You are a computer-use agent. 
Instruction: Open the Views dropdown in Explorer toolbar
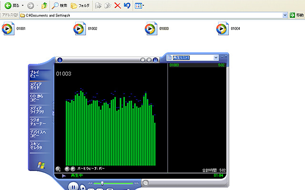tap(140, 6)
